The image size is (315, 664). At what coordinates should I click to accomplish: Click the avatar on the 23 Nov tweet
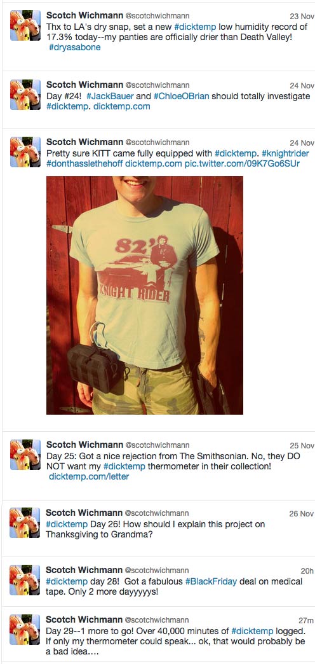tap(25, 25)
